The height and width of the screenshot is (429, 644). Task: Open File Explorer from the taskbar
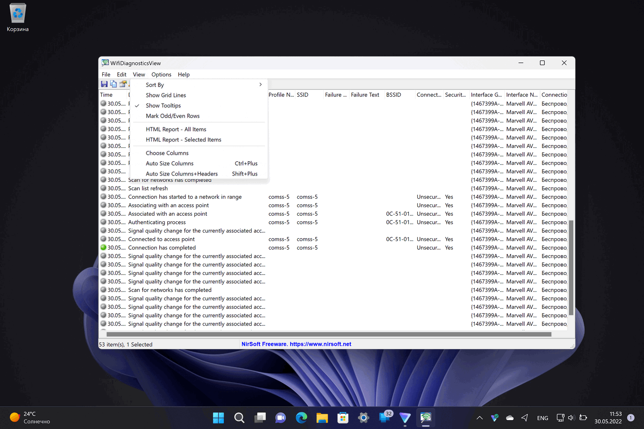[x=322, y=417]
